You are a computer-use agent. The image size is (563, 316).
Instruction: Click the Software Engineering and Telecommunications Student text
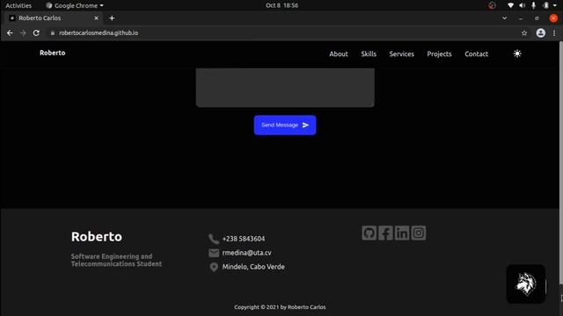coord(116,260)
